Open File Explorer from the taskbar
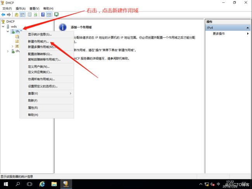This screenshot has height=189, width=252. pos(54,184)
